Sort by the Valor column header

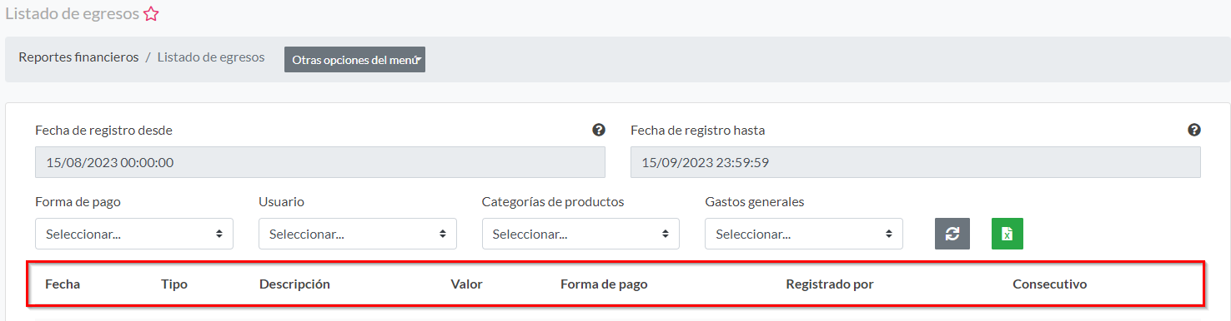click(467, 284)
